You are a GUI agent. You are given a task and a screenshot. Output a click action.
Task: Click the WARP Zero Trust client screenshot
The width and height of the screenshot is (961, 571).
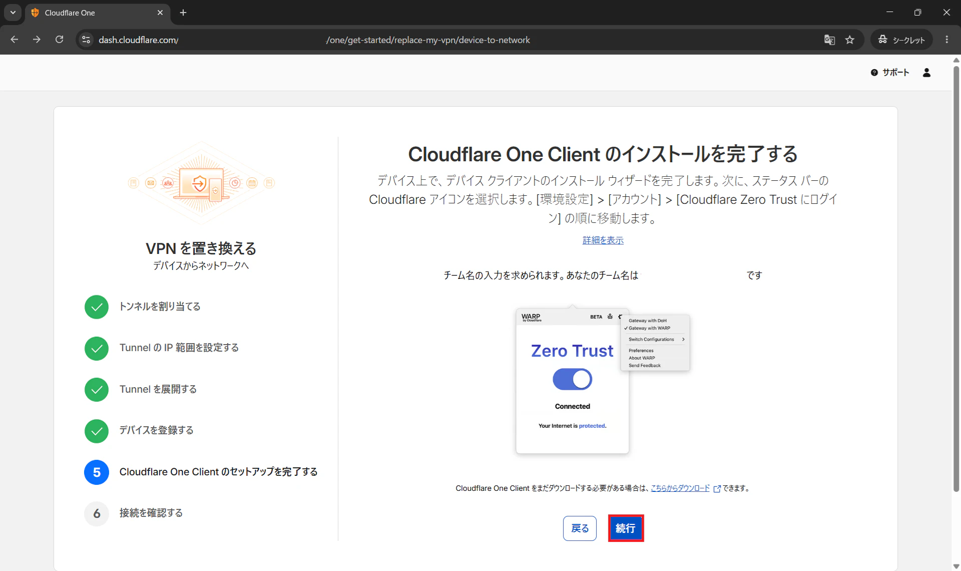tap(603, 380)
